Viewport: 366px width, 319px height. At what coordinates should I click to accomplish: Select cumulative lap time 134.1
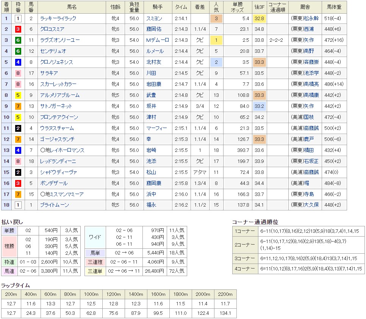point(225,313)
